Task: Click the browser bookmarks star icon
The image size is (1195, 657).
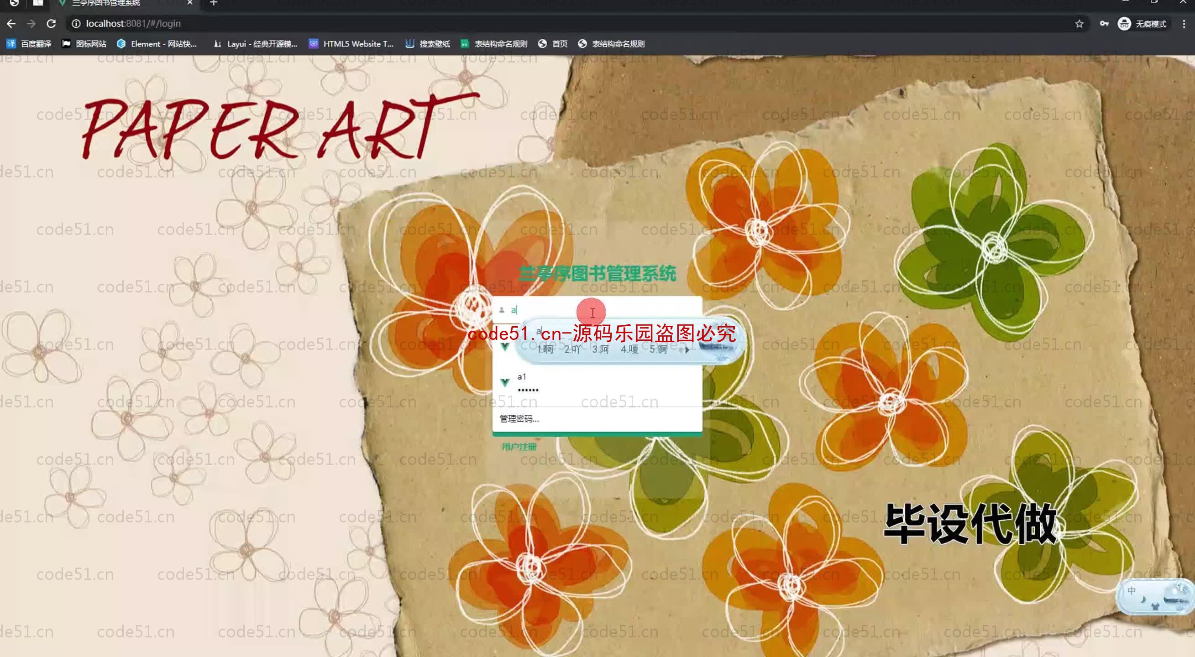Action: (x=1080, y=23)
